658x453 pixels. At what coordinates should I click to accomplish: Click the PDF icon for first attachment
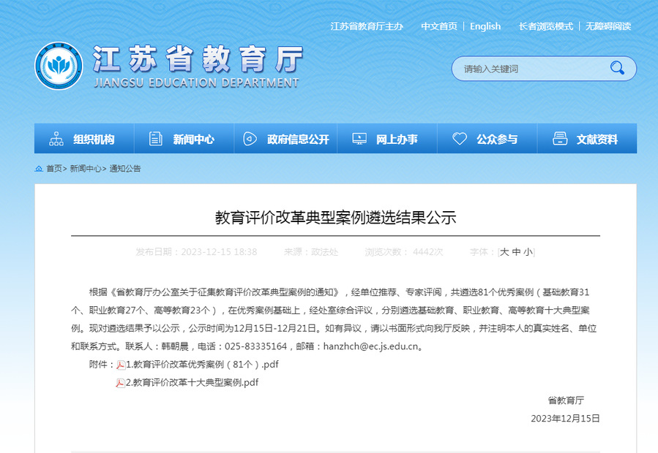(x=121, y=365)
